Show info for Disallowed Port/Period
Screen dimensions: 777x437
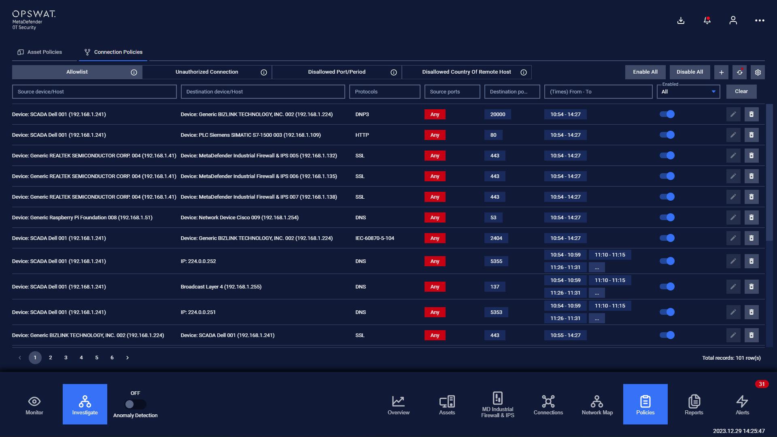[x=394, y=72]
